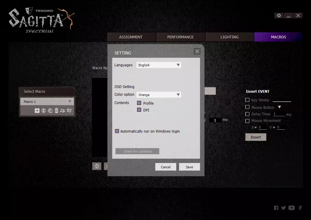Expand the Macro 1 selection dropdown

[47, 102]
